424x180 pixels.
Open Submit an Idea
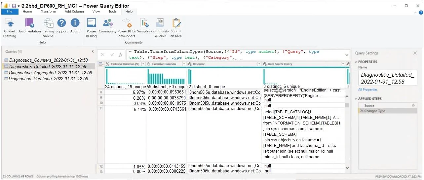176,28
